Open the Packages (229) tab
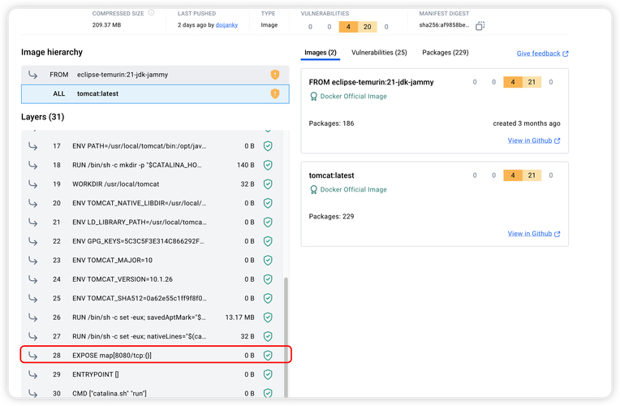 [x=446, y=53]
